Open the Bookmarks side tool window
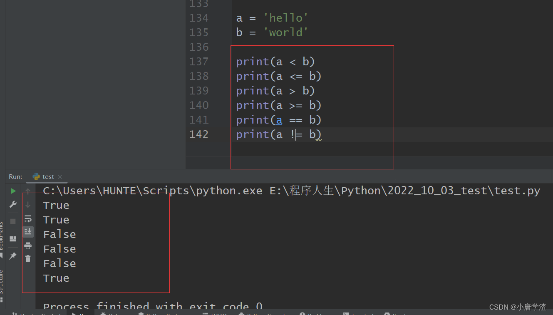Screen dimensions: 553x315 click(x=2, y=235)
